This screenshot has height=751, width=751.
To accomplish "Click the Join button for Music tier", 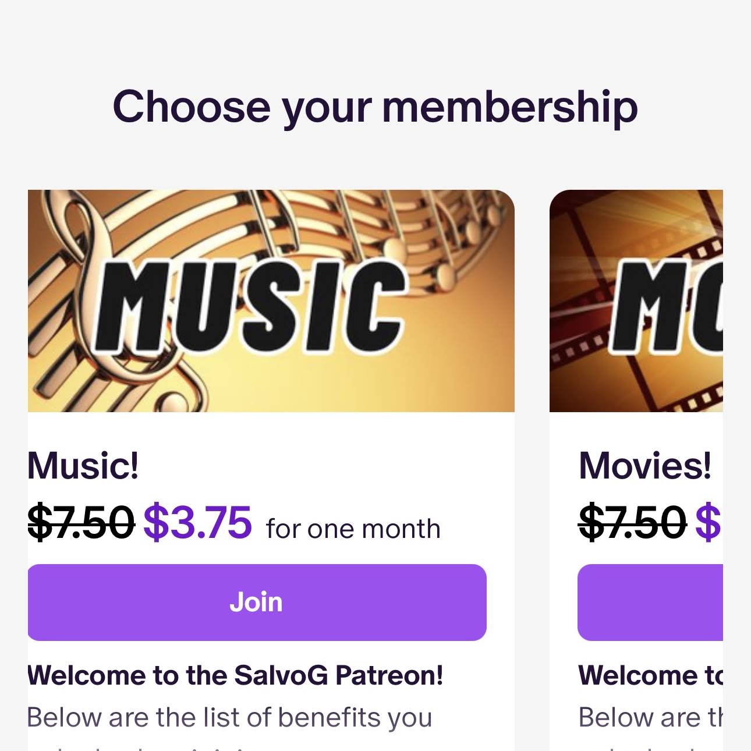I will (257, 602).
